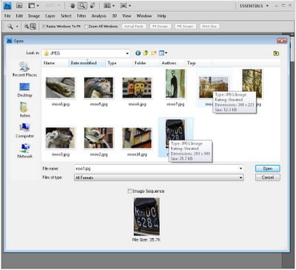
Task: Go up one folder level
Action: pos(146,53)
